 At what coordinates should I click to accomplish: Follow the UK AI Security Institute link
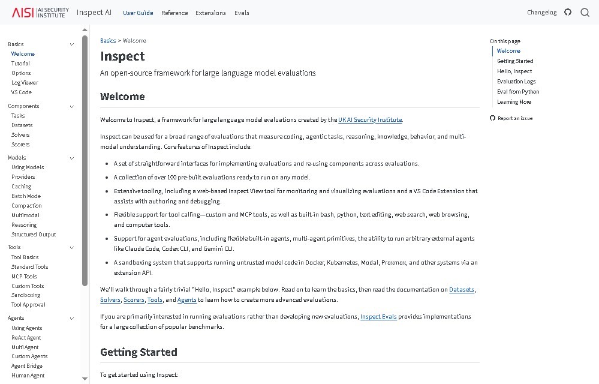pos(370,120)
